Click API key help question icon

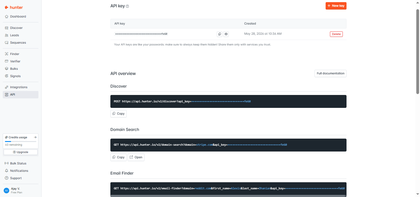(128, 6)
